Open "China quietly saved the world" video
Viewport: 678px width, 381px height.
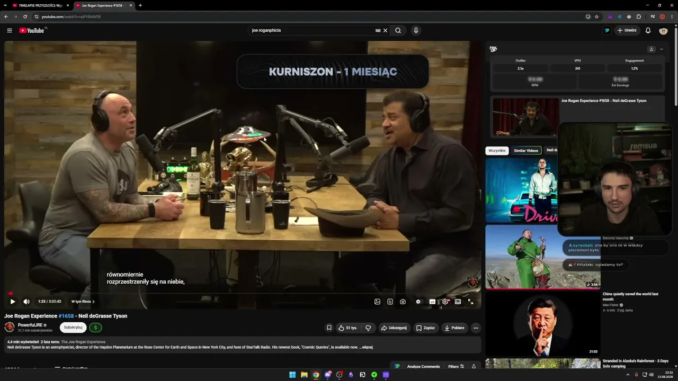[630, 296]
